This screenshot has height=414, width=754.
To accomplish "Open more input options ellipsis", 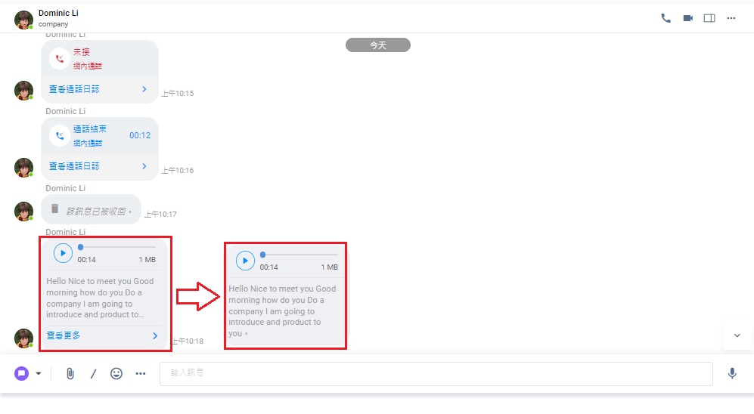I will (141, 374).
